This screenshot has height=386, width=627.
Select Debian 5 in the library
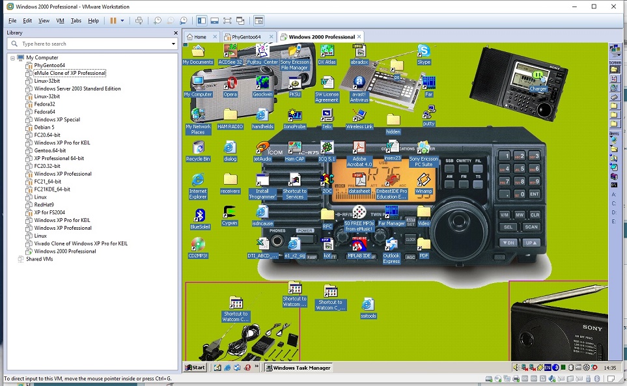point(44,127)
